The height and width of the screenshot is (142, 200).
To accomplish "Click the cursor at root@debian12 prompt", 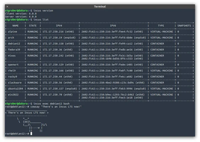I will click(x=31, y=134).
